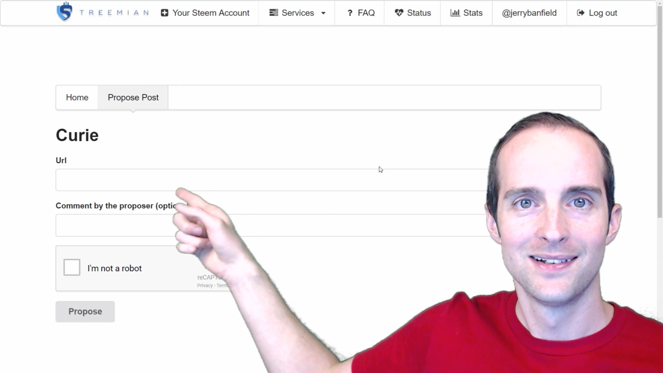Click the plus icon beside Your Steem Account
663x373 pixels.
tap(165, 13)
